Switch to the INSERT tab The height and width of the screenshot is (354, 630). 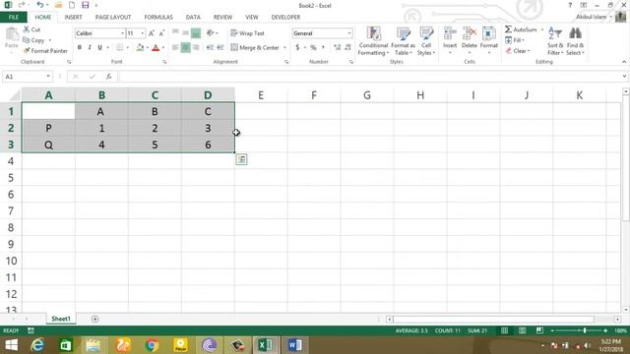[x=73, y=18]
